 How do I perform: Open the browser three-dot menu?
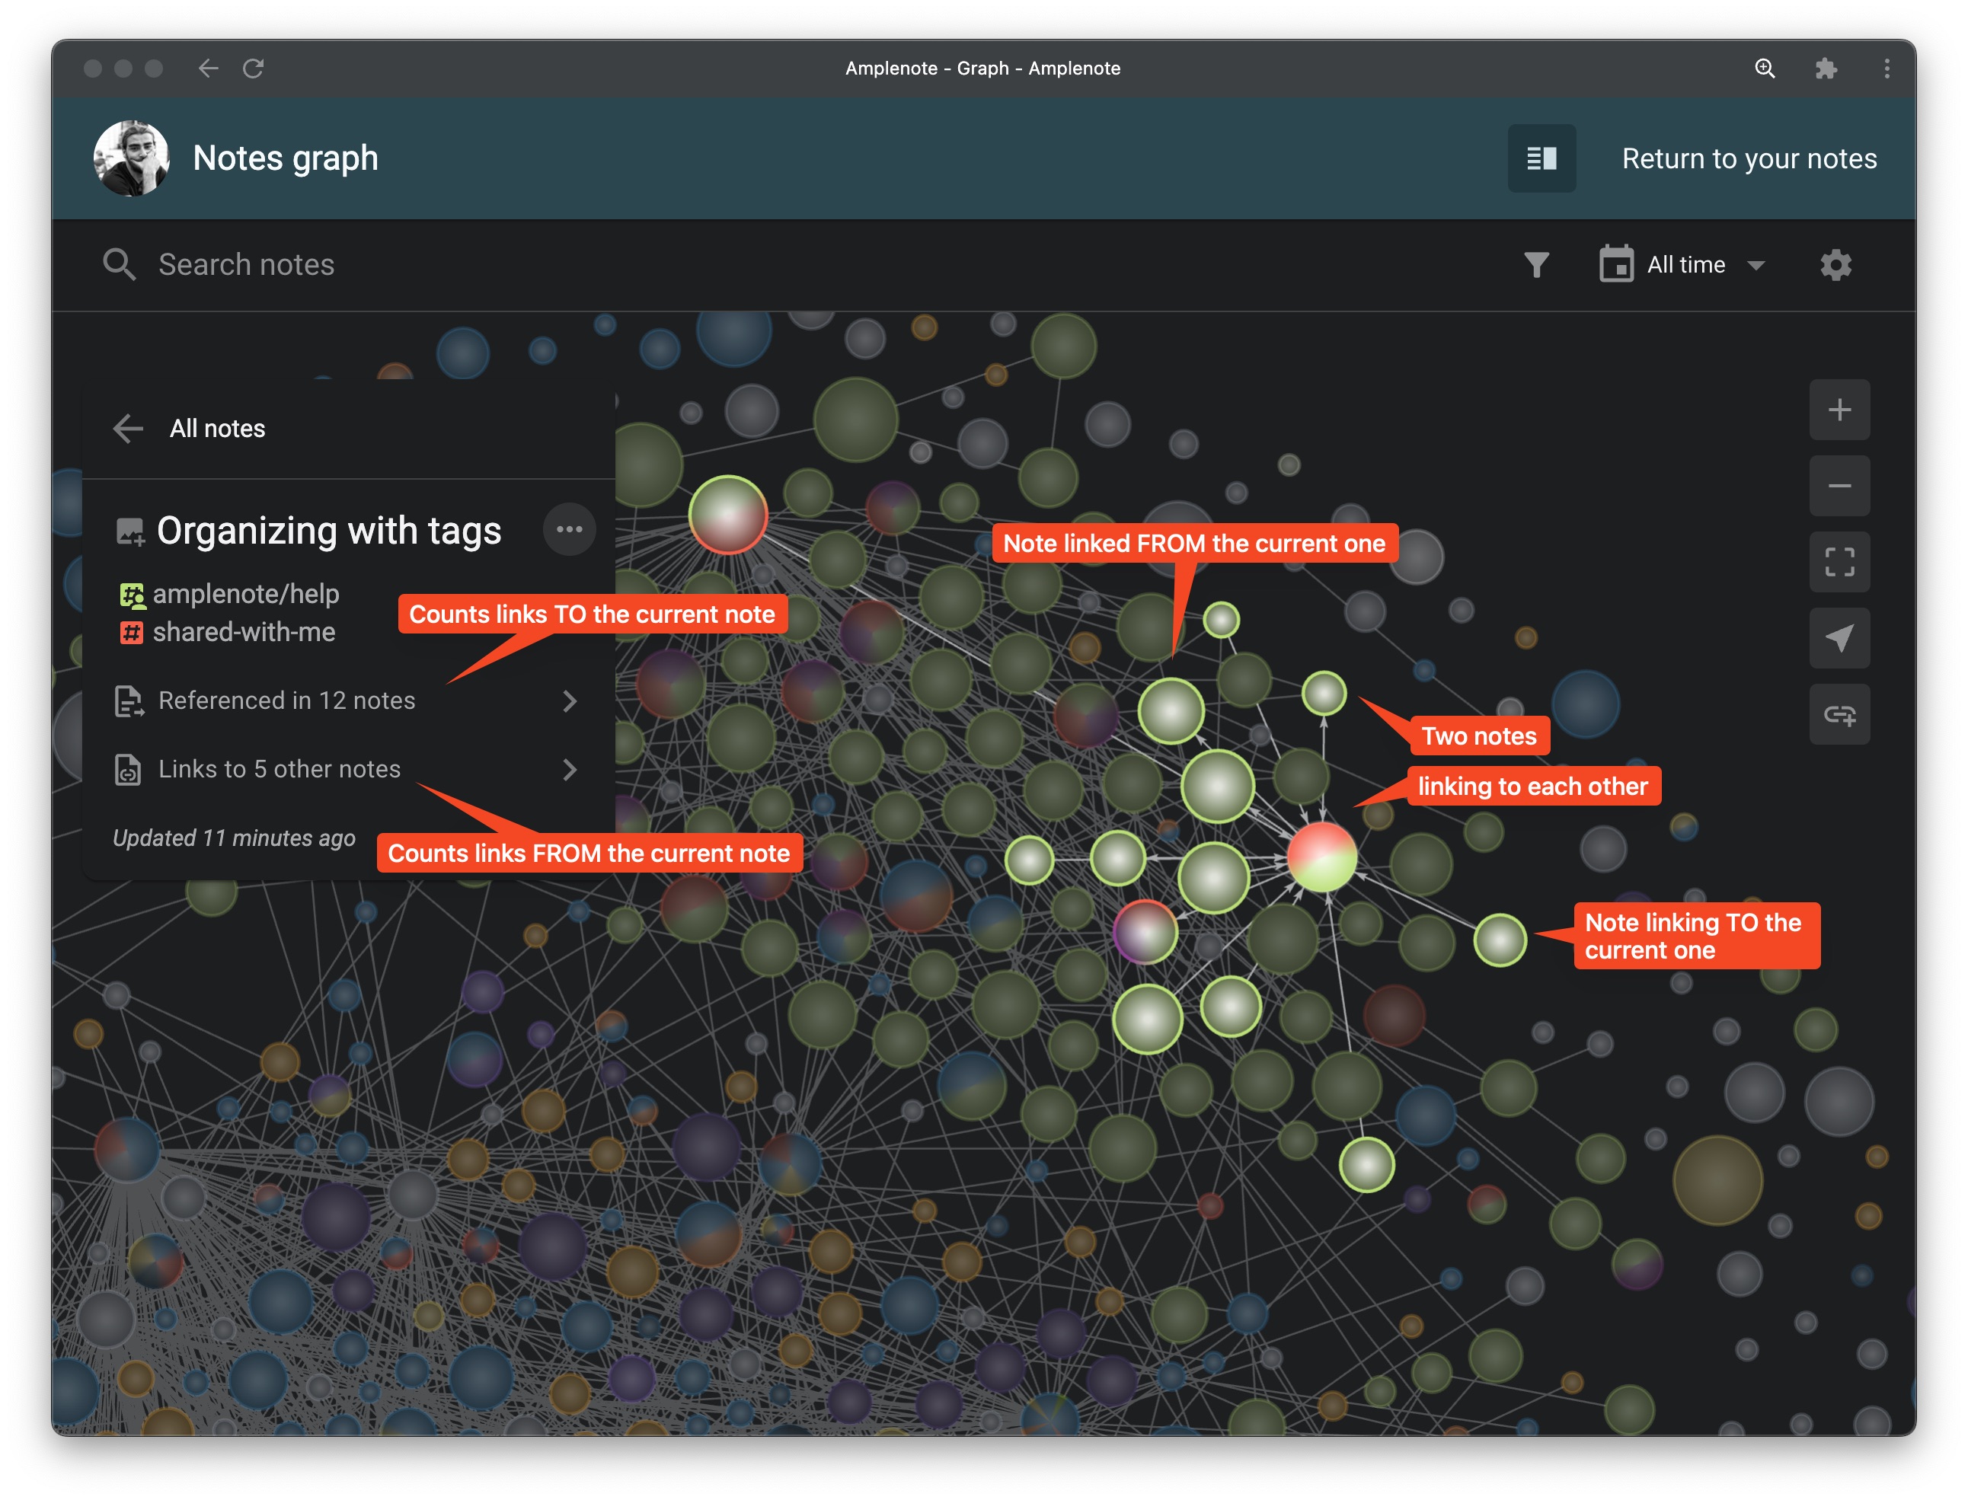1886,68
